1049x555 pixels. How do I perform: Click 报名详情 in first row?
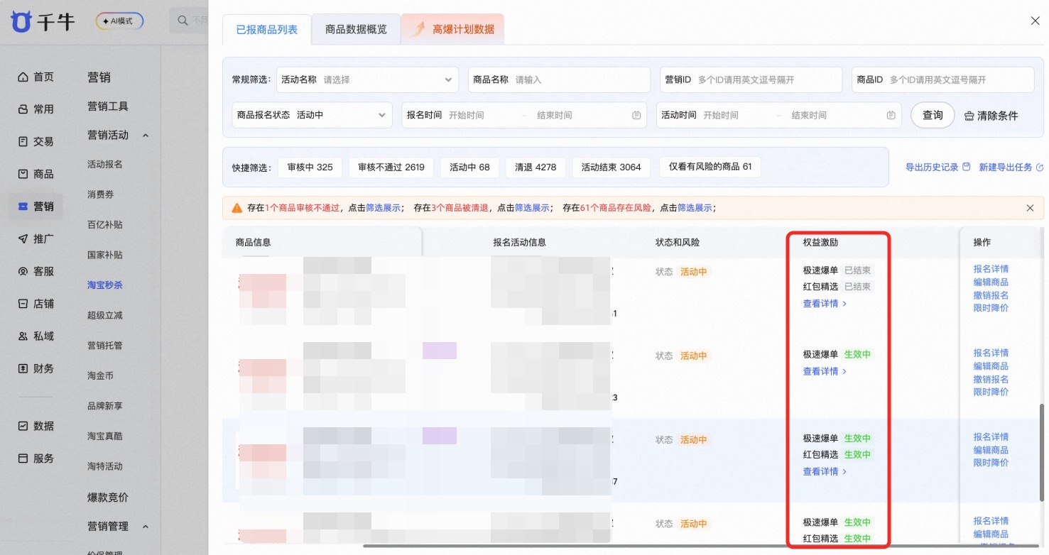(x=991, y=269)
